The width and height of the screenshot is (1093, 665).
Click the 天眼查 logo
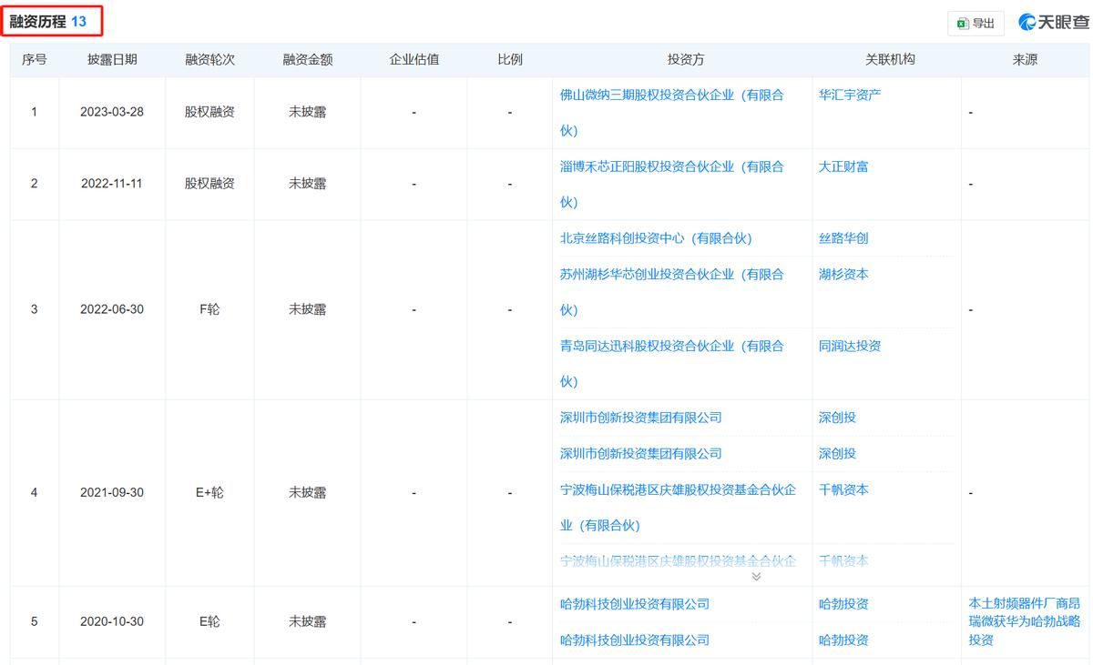click(1053, 23)
